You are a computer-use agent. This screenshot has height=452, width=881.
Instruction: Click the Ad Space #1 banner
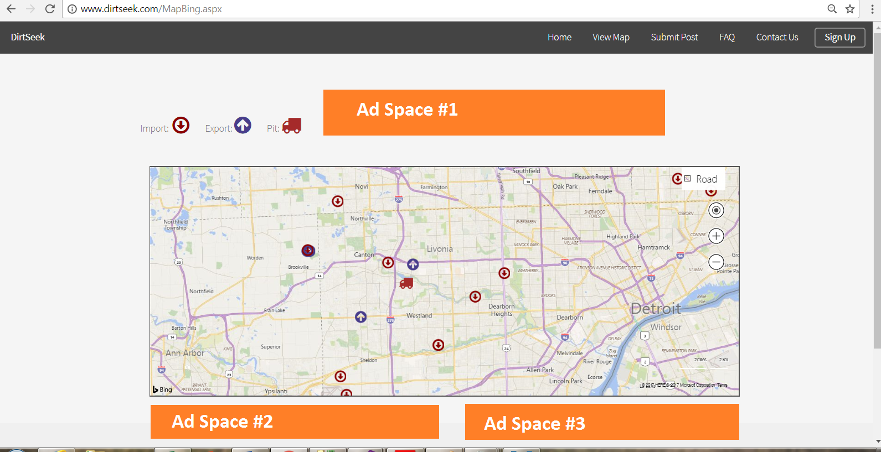pyautogui.click(x=494, y=112)
